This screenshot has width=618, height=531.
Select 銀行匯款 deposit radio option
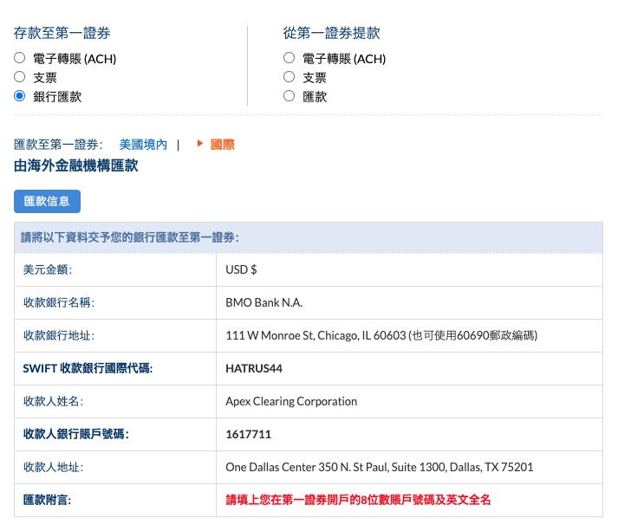(x=19, y=96)
